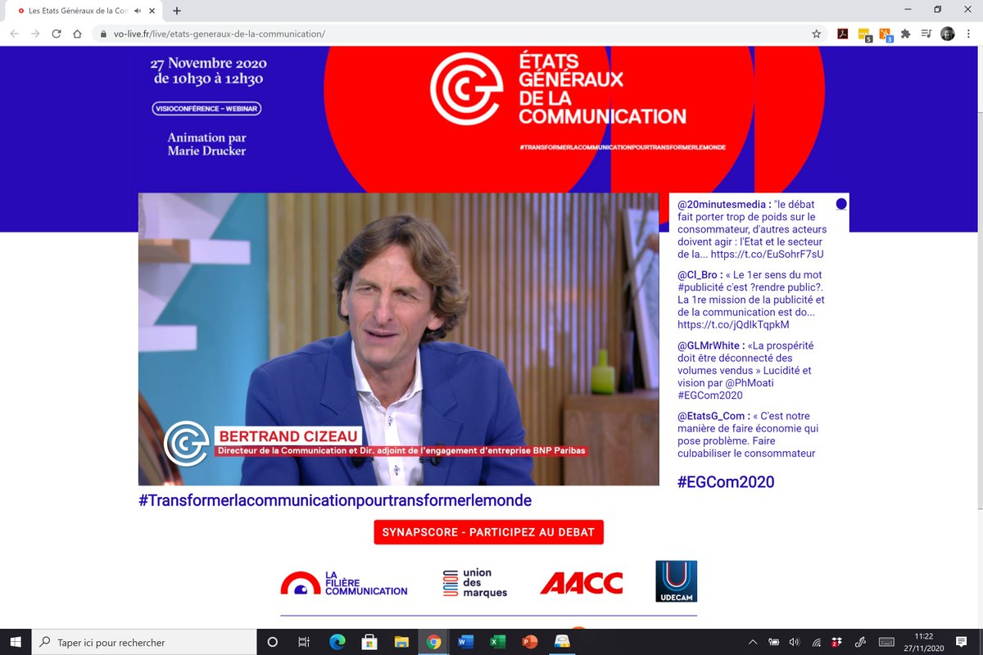Open the t.co/EuSohrF7sU link
This screenshot has height=655, width=983.
(768, 255)
